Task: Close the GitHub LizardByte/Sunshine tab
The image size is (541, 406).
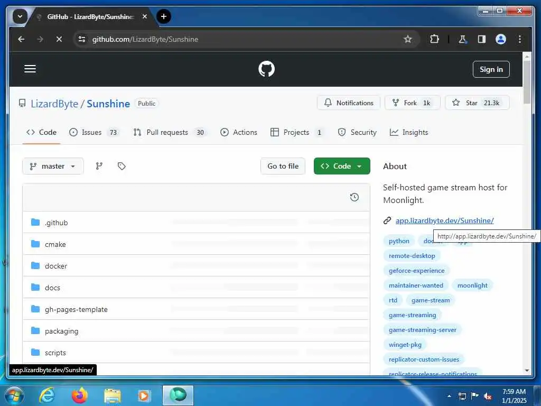Action: [145, 16]
